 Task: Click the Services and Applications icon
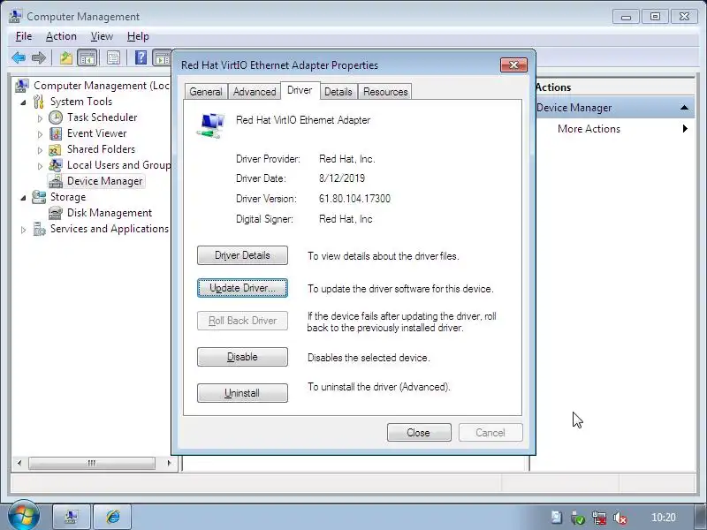coord(39,229)
